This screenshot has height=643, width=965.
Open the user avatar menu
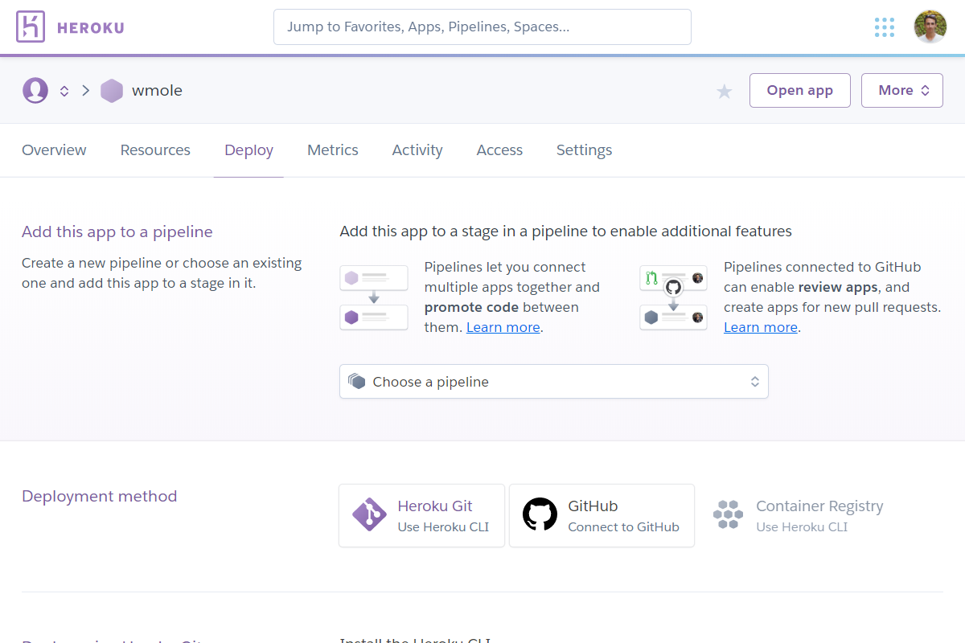[930, 27]
